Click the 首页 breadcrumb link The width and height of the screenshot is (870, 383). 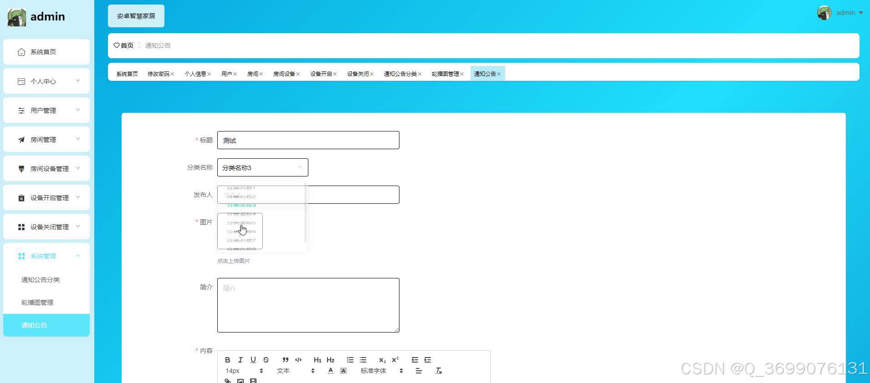pos(127,45)
